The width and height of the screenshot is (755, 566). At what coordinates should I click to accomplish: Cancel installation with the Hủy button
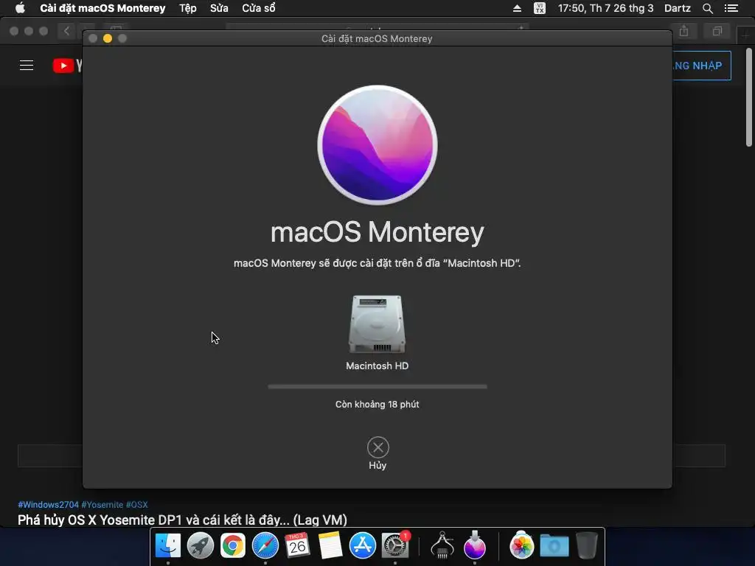(378, 453)
